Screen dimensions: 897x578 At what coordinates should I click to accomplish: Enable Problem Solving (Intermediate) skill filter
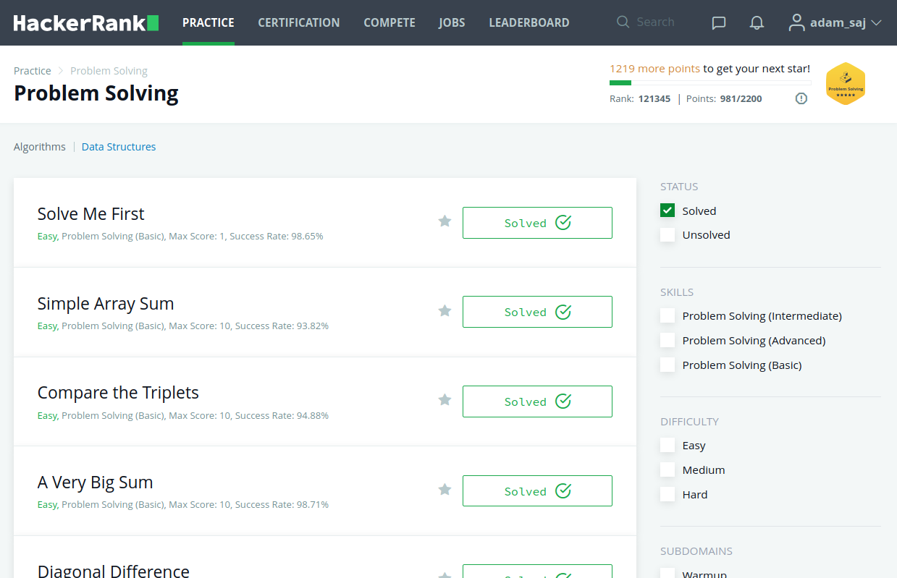click(x=668, y=316)
